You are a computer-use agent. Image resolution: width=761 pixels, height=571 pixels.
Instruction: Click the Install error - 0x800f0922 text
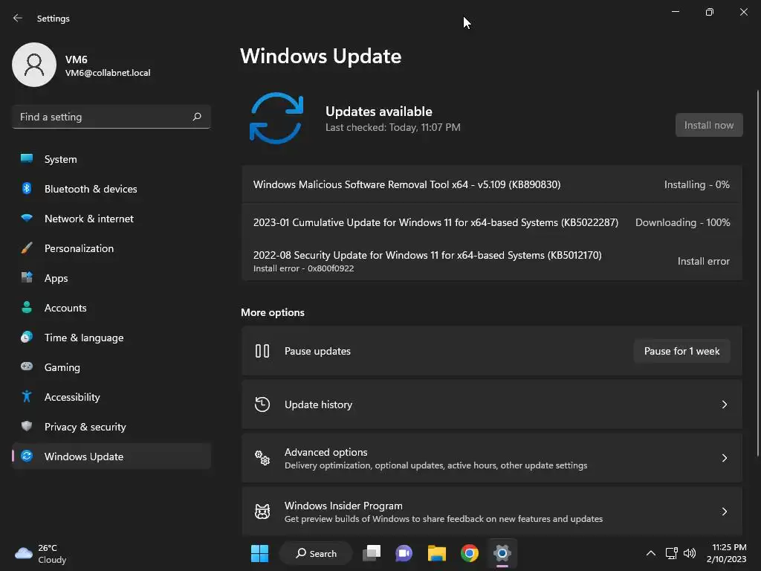coord(303,268)
